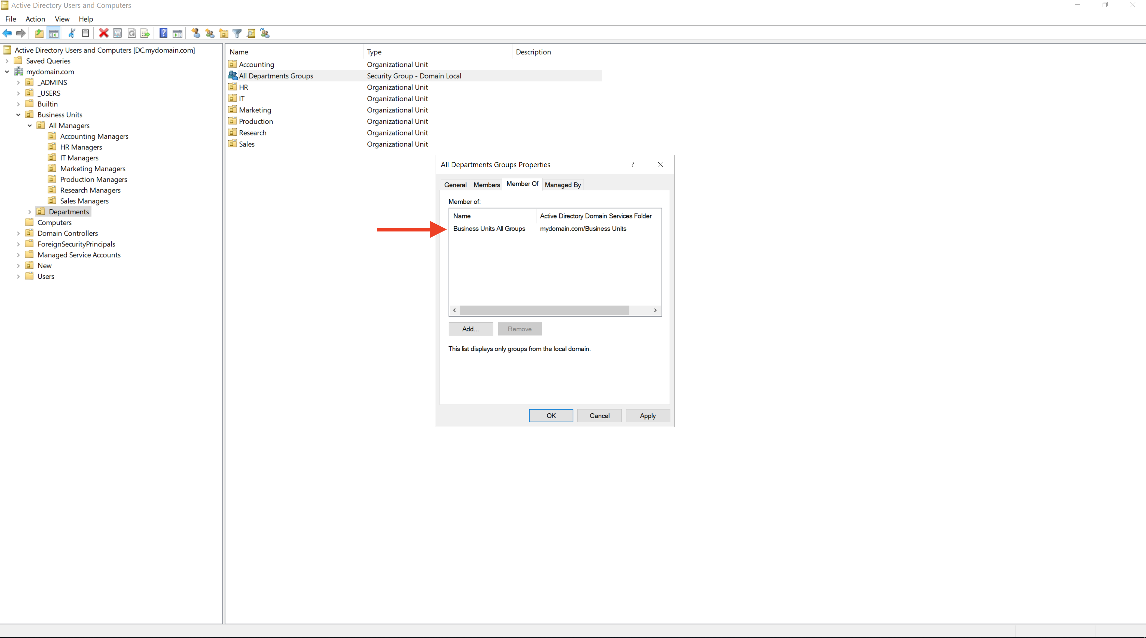Click the Create new group icon
The image size is (1146, 638).
point(209,33)
